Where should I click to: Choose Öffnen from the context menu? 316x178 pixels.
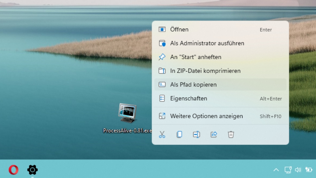220,29
